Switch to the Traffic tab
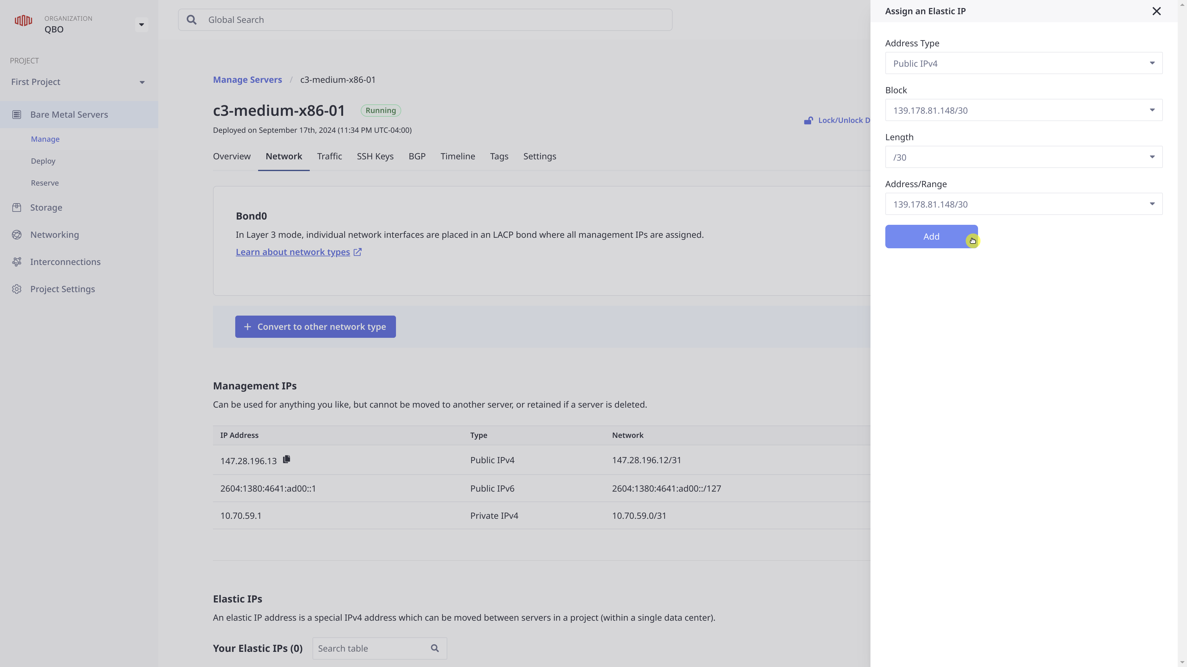This screenshot has width=1187, height=667. click(329, 157)
